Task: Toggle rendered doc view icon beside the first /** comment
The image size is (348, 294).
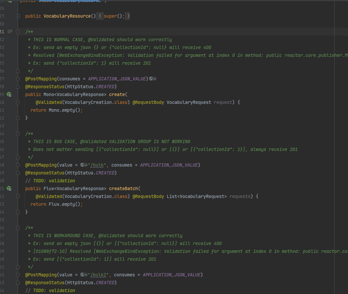Action: pyautogui.click(x=10, y=32)
